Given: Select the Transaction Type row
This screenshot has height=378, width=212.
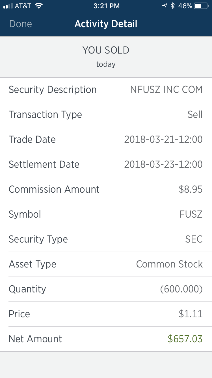Looking at the screenshot, I should [x=106, y=115].
